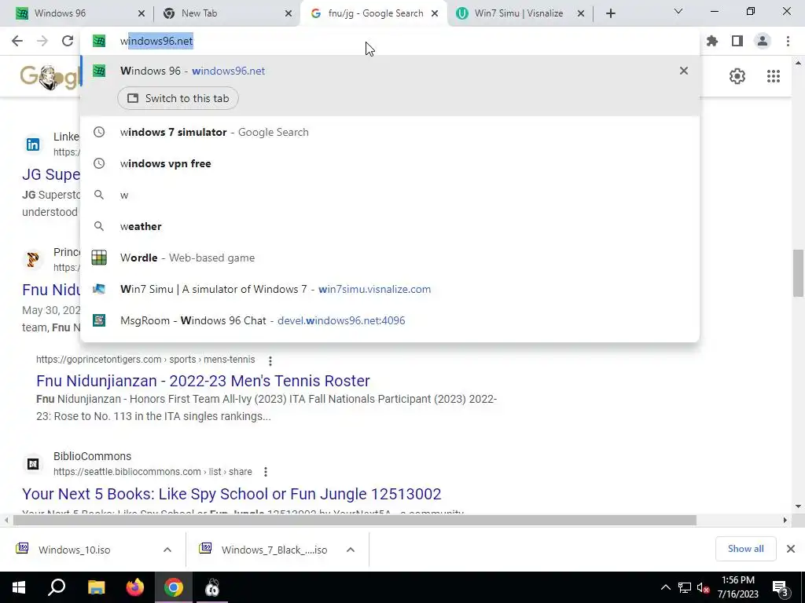Click Switch to this tab button
This screenshot has height=603, width=805.
click(178, 98)
